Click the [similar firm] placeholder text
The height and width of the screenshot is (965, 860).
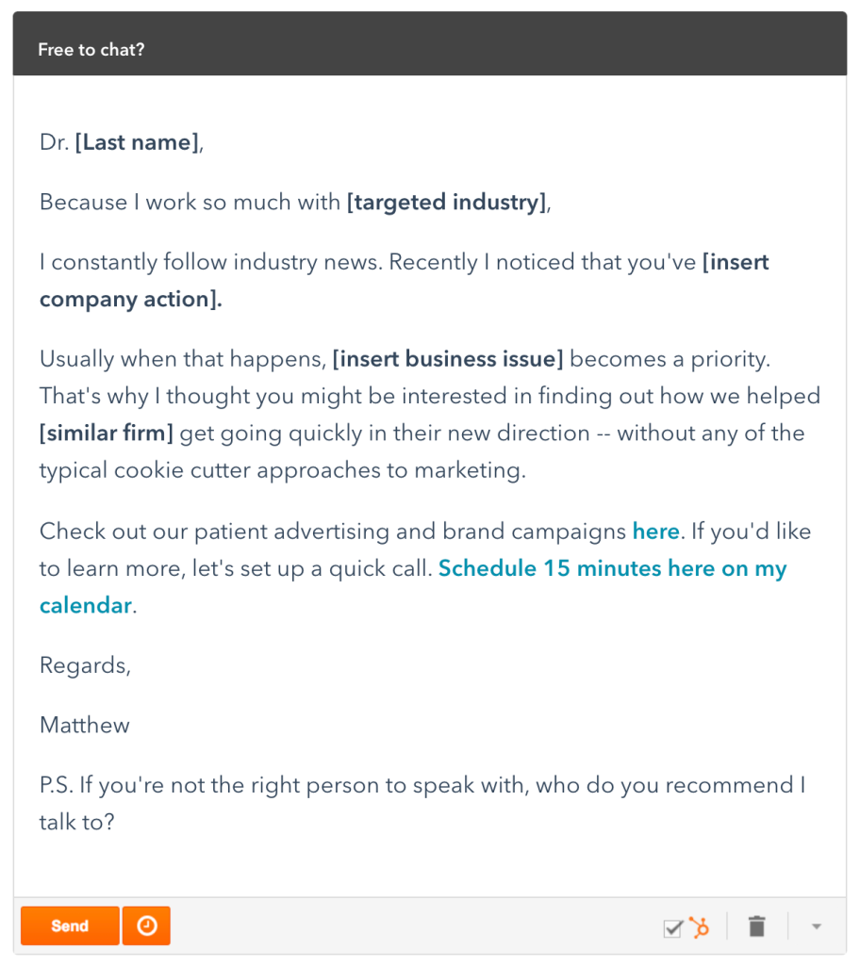[107, 433]
